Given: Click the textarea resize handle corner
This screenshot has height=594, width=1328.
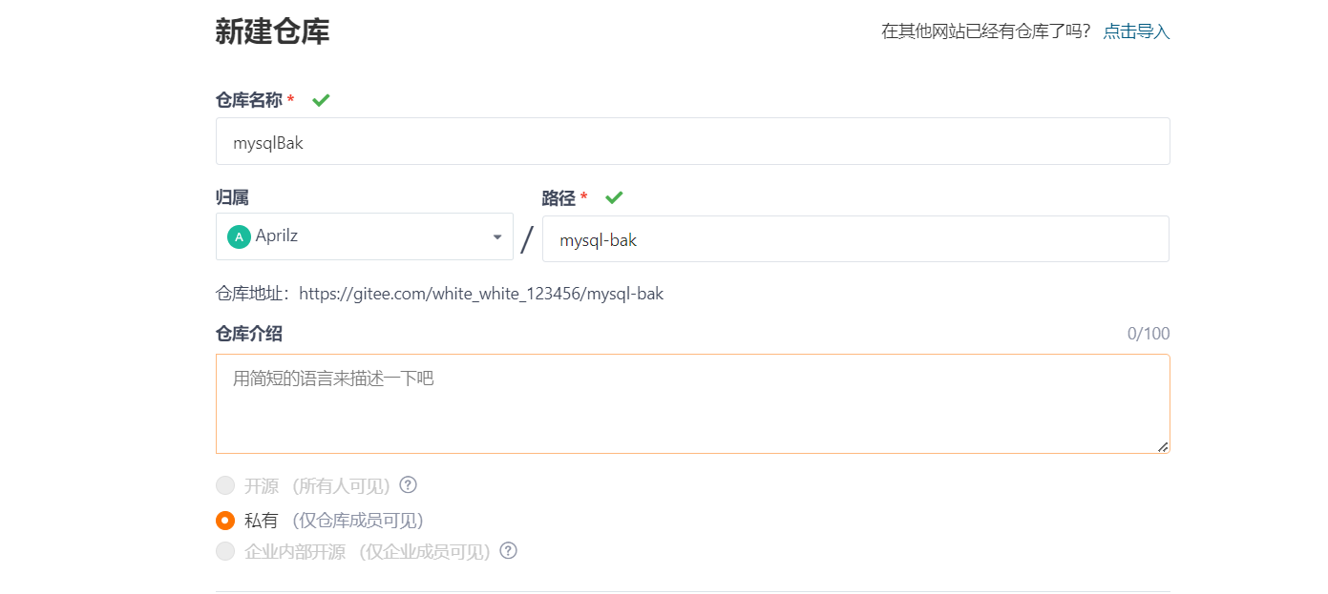Looking at the screenshot, I should coord(1162,446).
